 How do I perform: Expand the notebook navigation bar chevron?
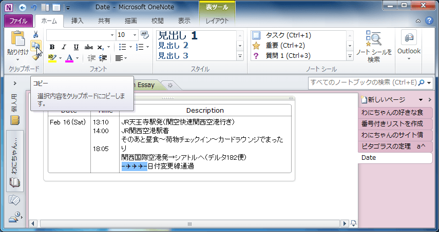[x=15, y=83]
